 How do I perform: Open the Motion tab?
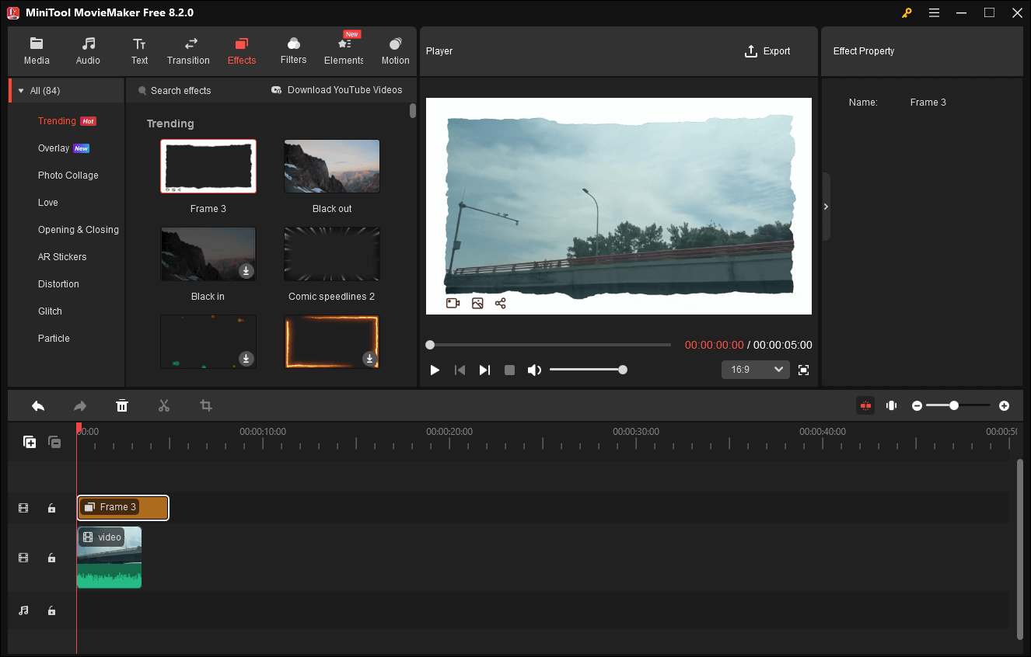pyautogui.click(x=395, y=51)
